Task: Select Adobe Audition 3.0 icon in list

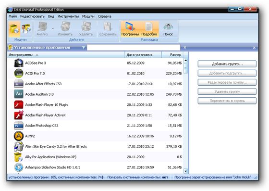Action: (x=19, y=94)
